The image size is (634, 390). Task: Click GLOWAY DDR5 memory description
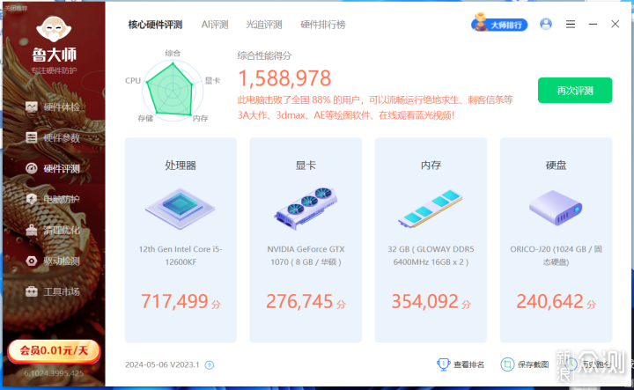[431, 255]
